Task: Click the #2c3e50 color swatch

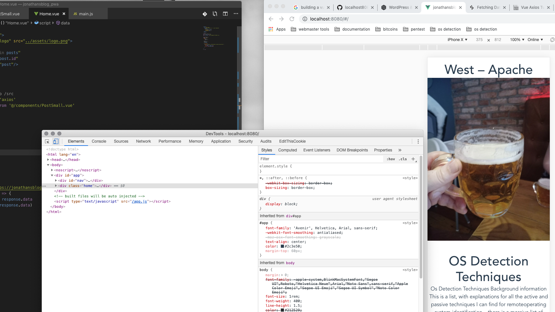Action: 282,246
